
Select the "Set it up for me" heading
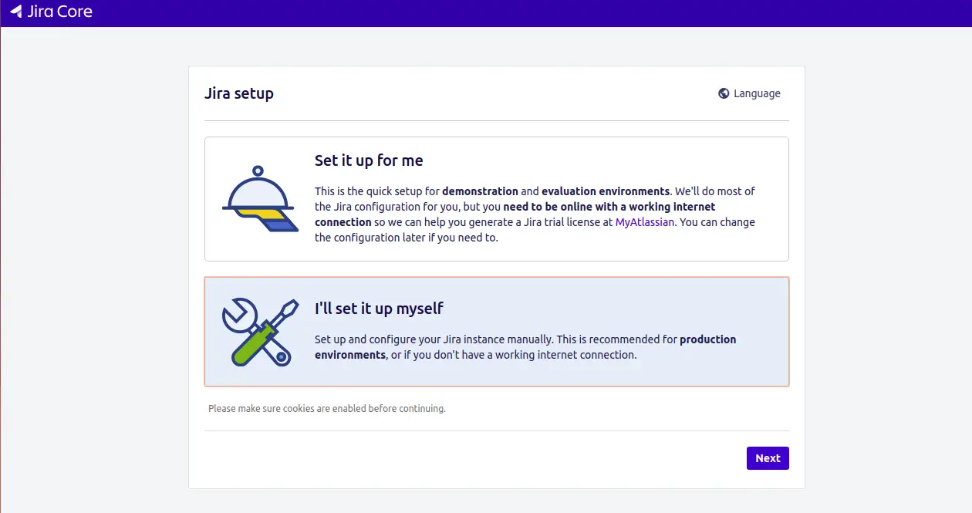tap(369, 160)
